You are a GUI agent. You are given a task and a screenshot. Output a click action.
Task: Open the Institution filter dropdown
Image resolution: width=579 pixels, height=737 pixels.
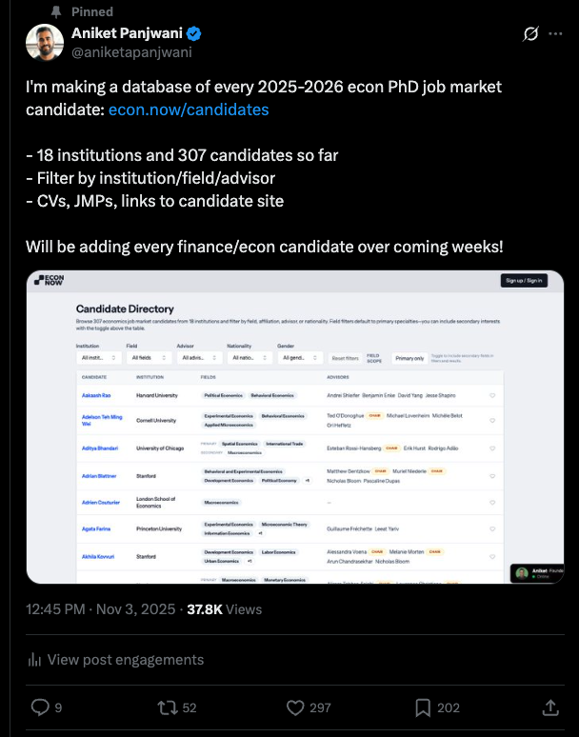click(x=98, y=358)
